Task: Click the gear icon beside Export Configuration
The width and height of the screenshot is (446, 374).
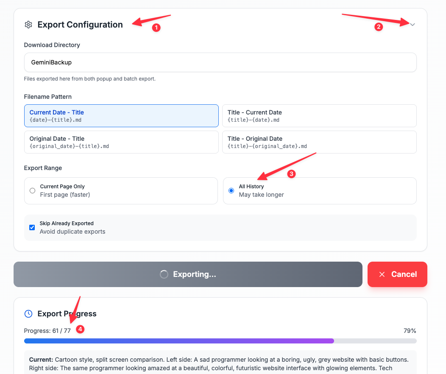Action: pos(28,25)
